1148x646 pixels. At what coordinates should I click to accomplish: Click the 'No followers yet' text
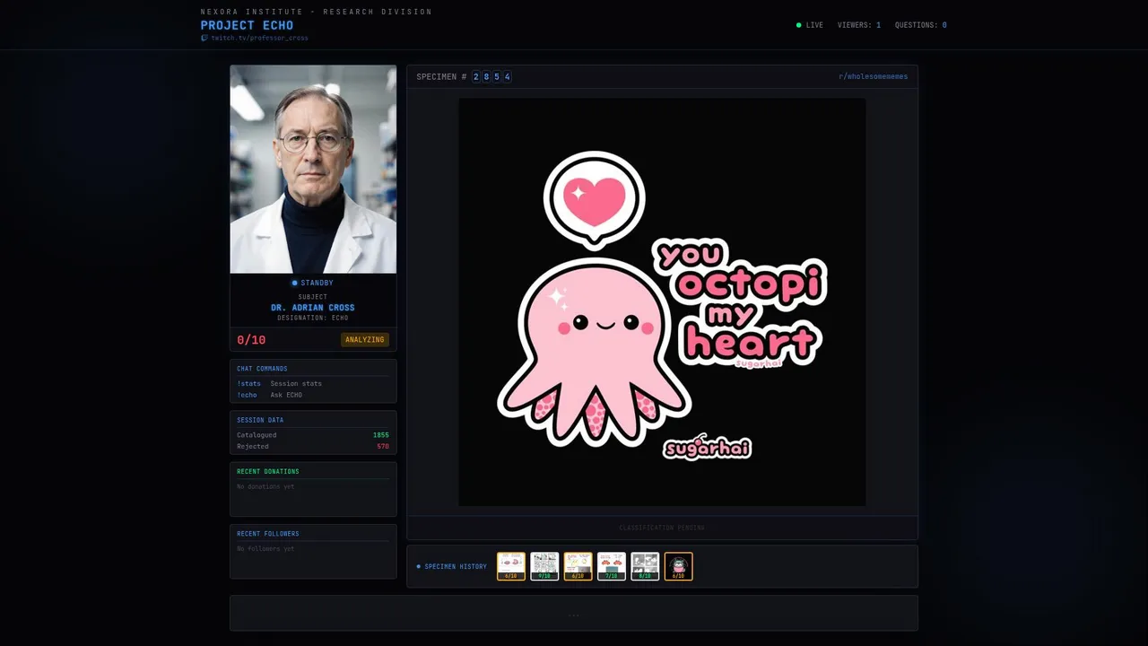[x=265, y=548]
